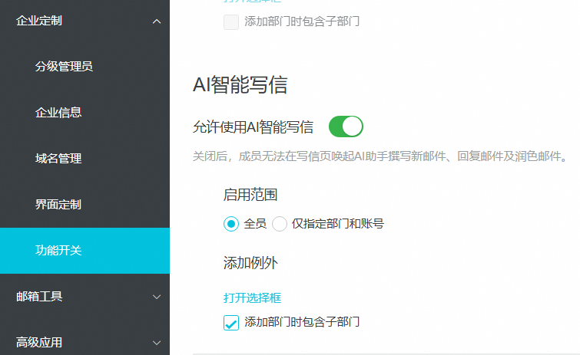Choose the 仅指定部门和账号 radio option
The width and height of the screenshot is (580, 355).
[280, 224]
